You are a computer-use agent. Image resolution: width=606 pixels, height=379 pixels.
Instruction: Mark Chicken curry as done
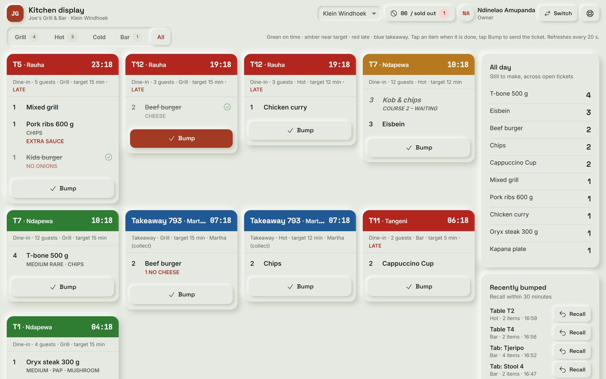click(300, 107)
